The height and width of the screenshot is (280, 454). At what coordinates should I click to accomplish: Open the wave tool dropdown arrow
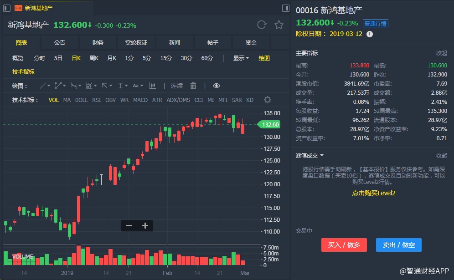(80, 86)
